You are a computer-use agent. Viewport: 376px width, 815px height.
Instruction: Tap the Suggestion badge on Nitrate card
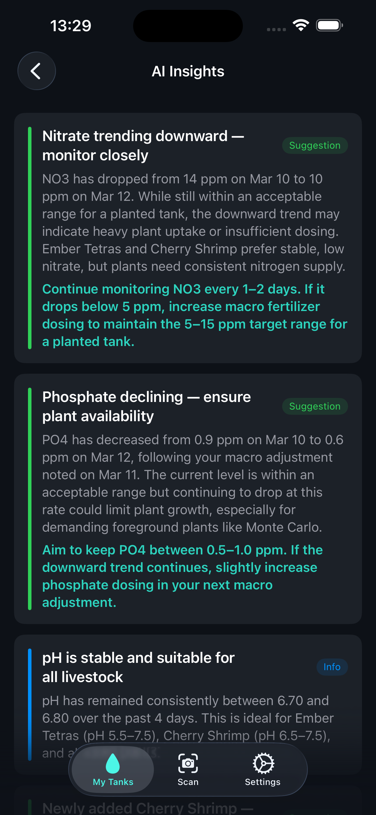click(314, 145)
